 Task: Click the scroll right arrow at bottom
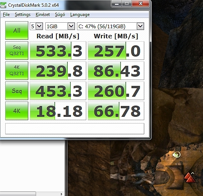[61, 194]
